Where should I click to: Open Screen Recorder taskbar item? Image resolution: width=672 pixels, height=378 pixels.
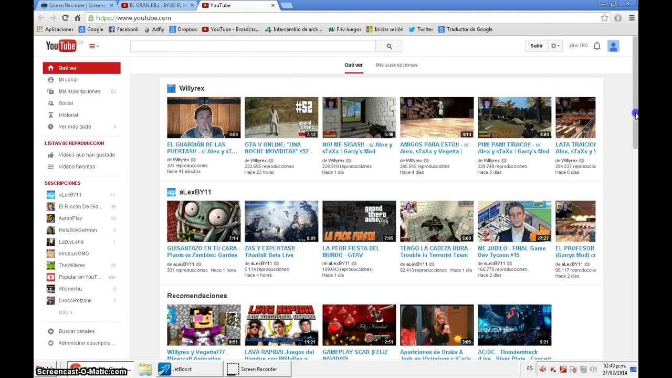(x=257, y=369)
